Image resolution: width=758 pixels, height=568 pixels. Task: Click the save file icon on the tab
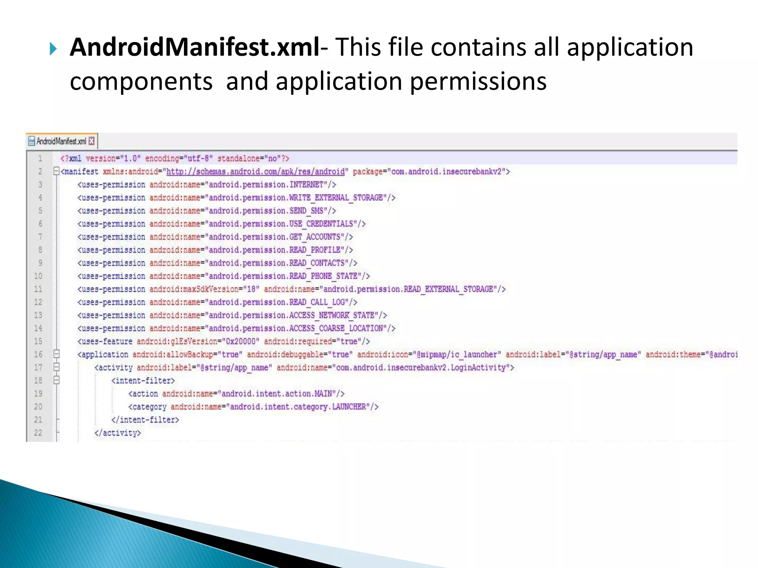(32, 141)
